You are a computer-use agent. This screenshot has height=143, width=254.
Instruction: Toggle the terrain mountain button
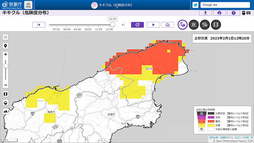(6, 111)
